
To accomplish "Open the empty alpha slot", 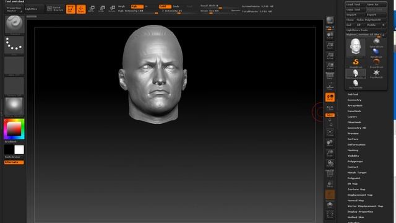I will (14, 66).
